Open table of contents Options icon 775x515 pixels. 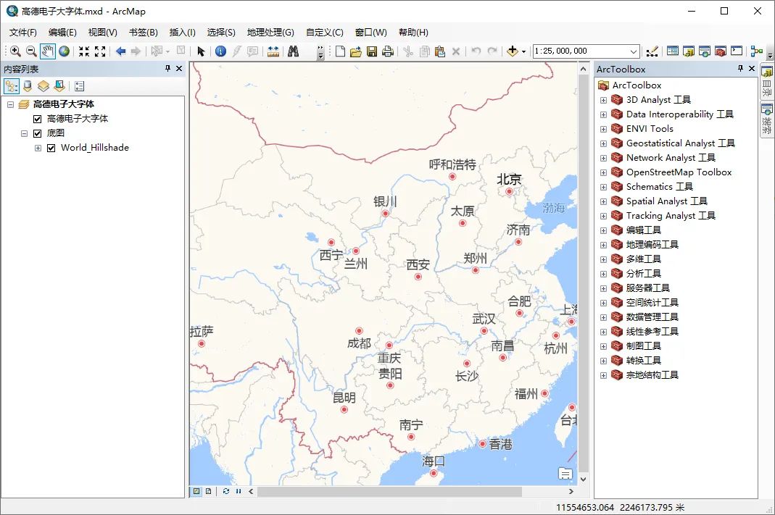pos(79,86)
